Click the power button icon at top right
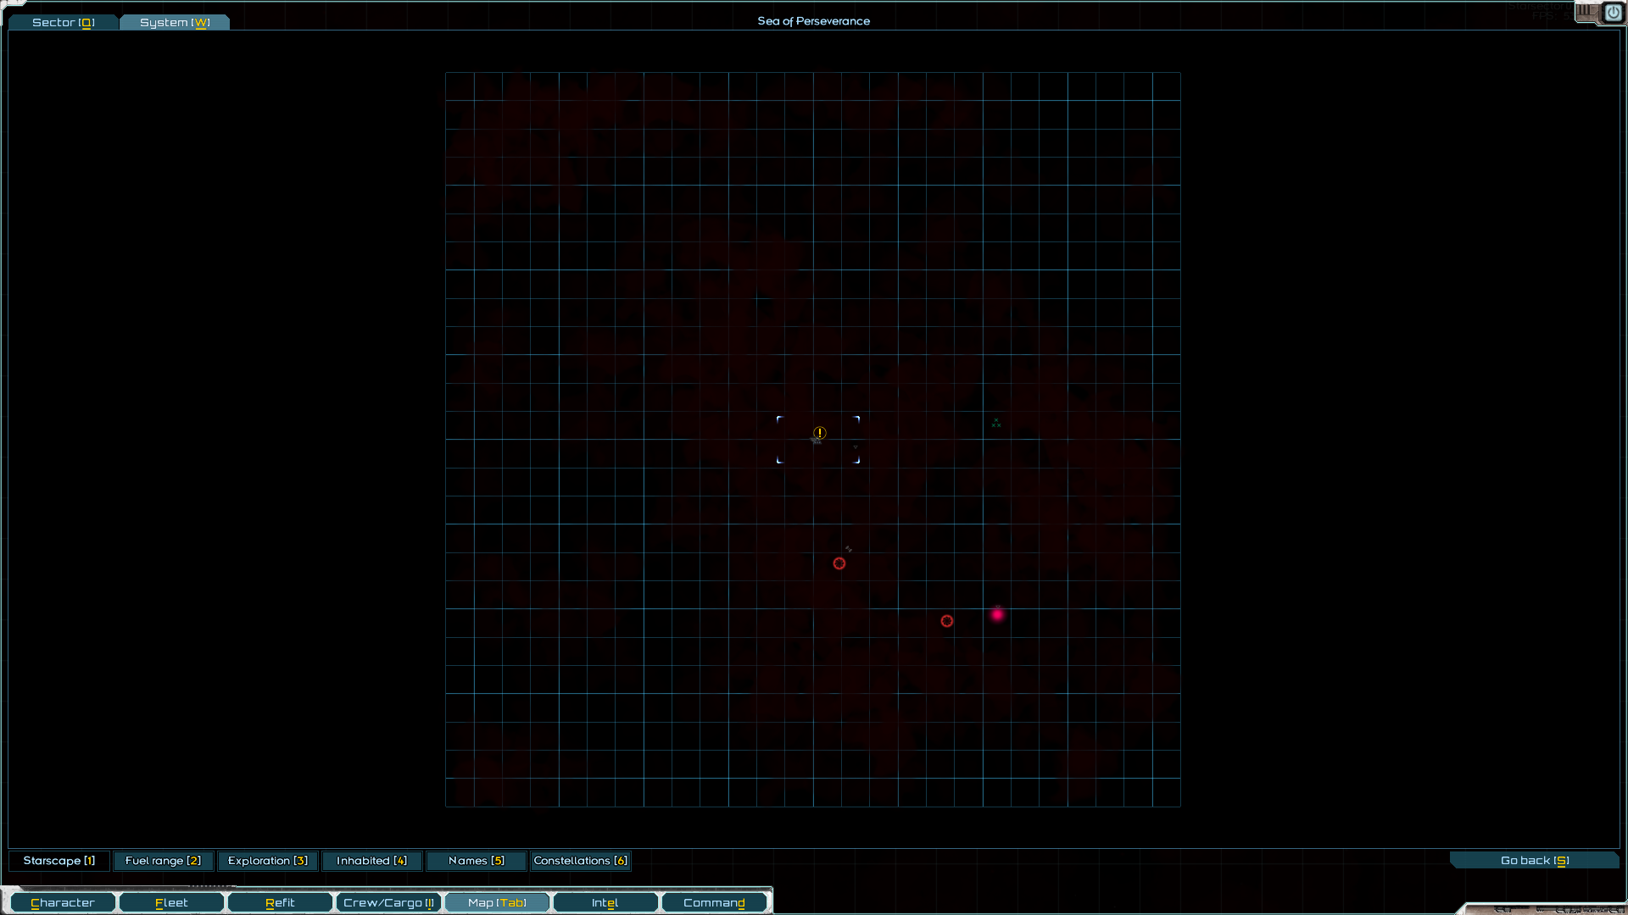Screen dimensions: 1628x915 point(1613,13)
